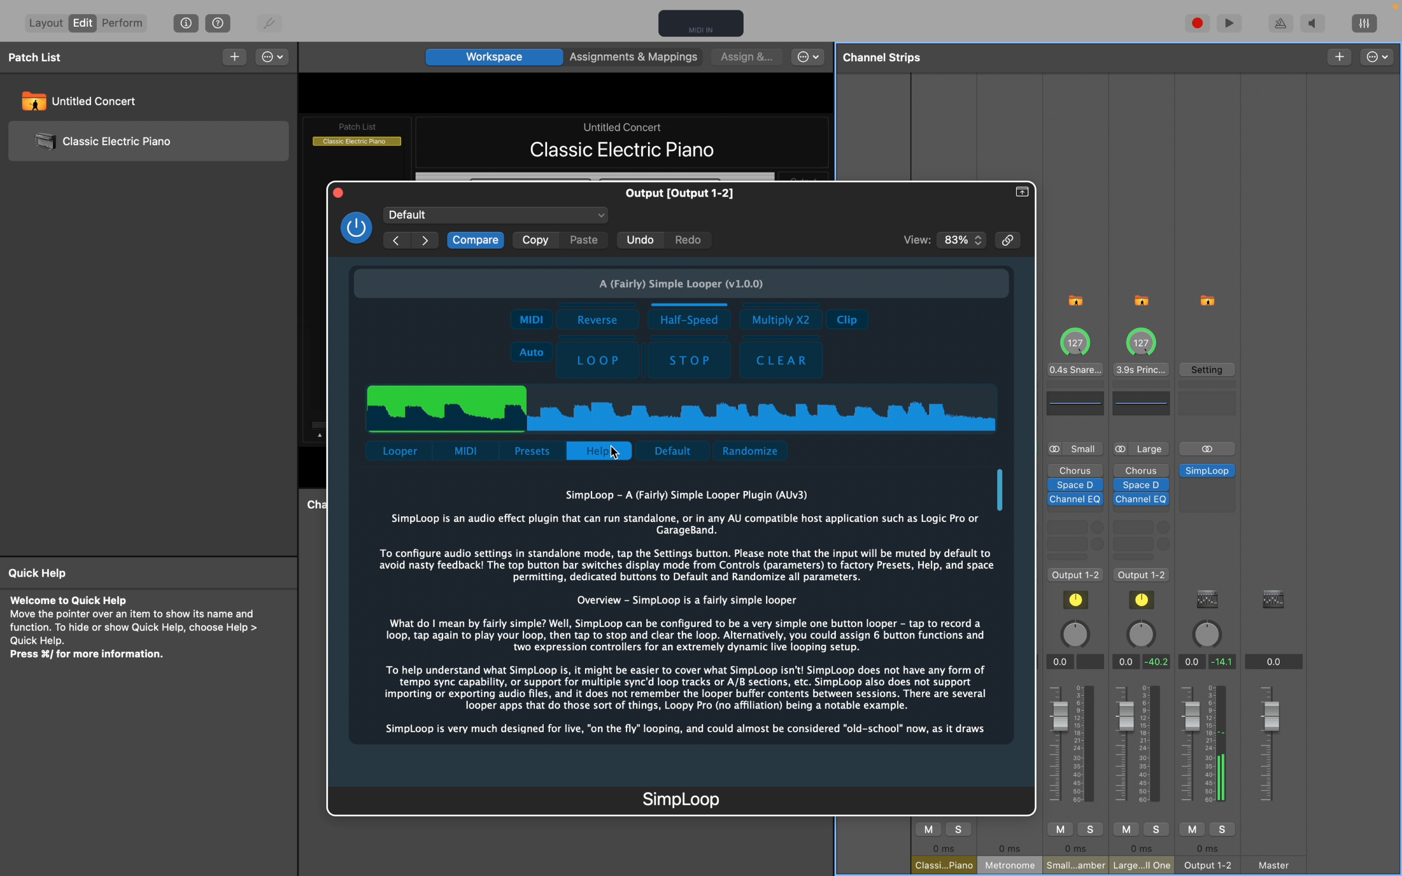Toggle Reverse in SimpLoop
This screenshot has height=876, width=1402.
(x=597, y=320)
